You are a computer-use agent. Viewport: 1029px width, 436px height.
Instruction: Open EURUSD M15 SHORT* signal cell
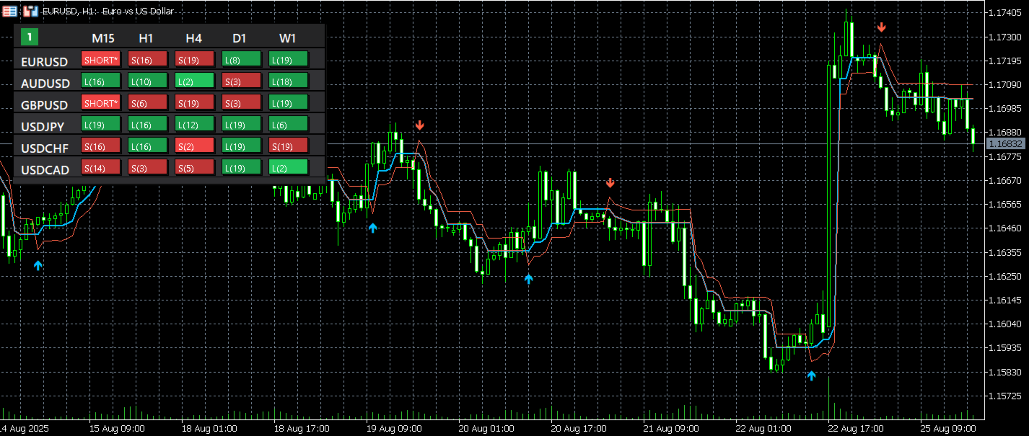tap(101, 60)
